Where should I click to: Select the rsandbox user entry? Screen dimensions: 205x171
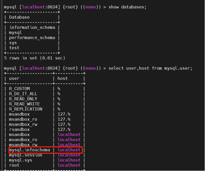click(x=19, y=130)
